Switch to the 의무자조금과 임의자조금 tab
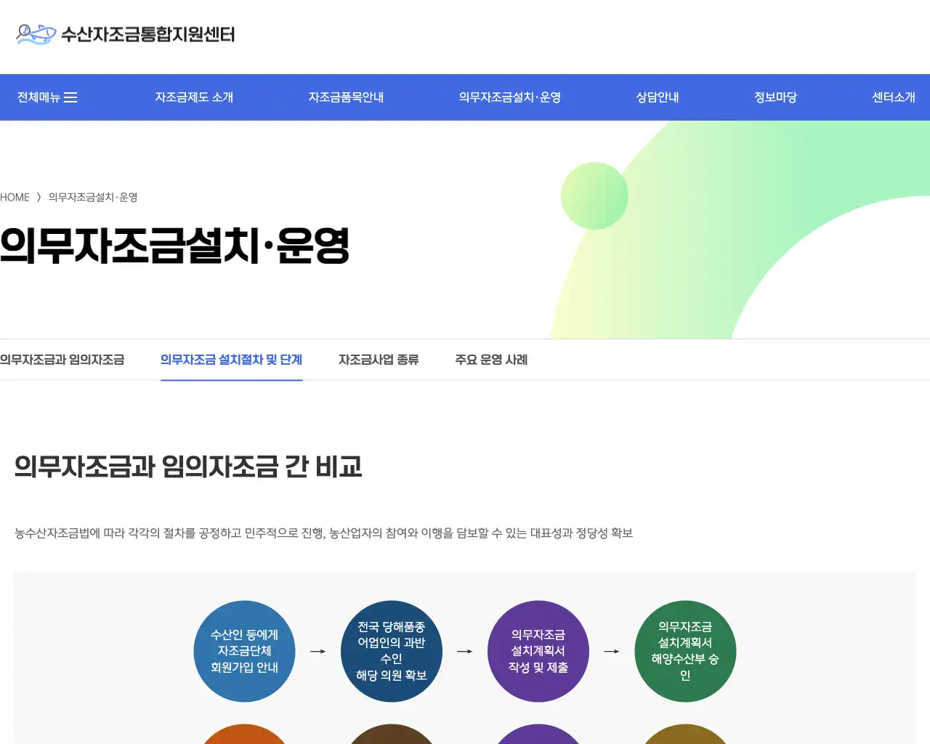 pyautogui.click(x=62, y=360)
